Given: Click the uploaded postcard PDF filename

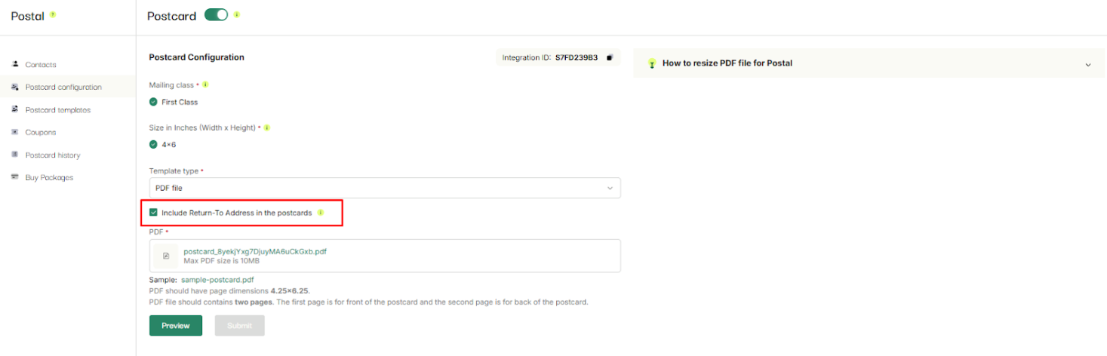Looking at the screenshot, I should point(255,251).
